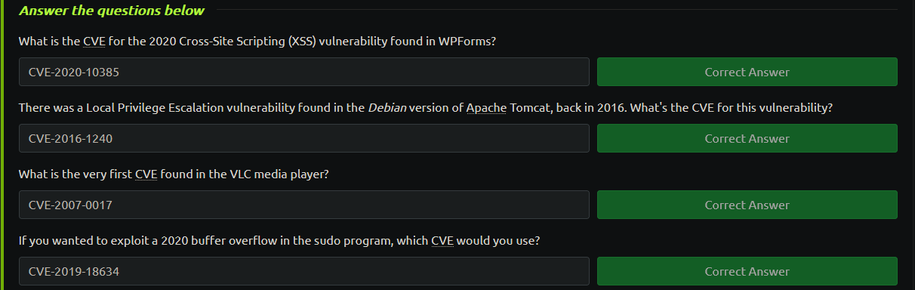Image resolution: width=915 pixels, height=290 pixels.
Task: Click the italic word Debian
Action: click(x=387, y=108)
